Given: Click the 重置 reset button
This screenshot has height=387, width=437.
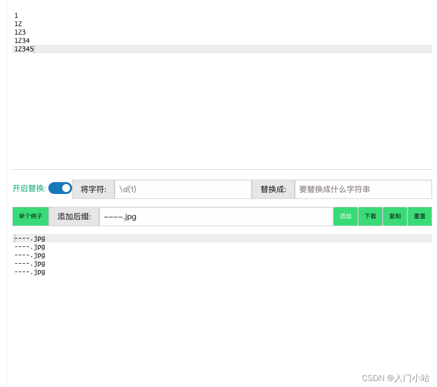Looking at the screenshot, I should pos(419,216).
